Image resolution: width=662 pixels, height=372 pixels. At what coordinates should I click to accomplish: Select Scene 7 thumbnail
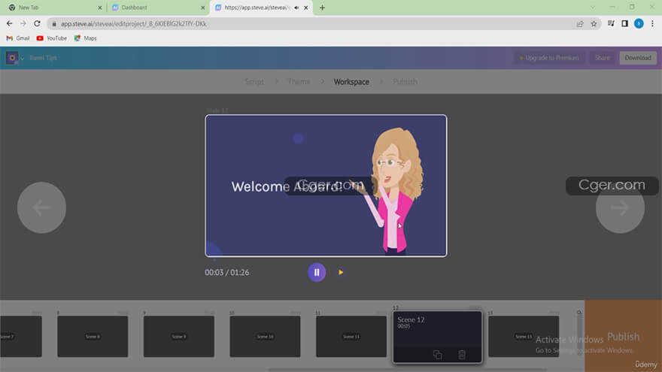coord(21,337)
